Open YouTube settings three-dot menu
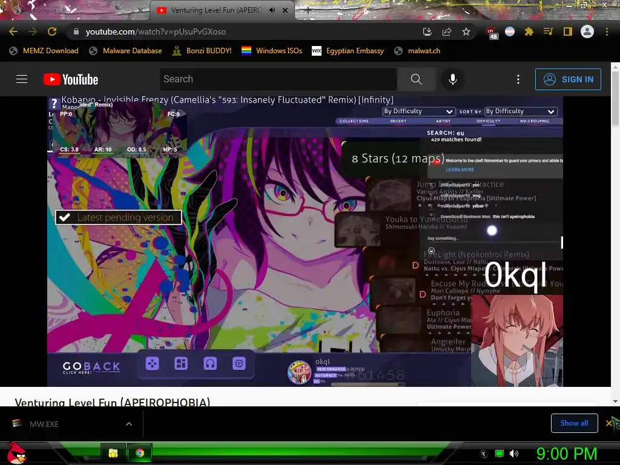The height and width of the screenshot is (465, 620). tap(518, 79)
